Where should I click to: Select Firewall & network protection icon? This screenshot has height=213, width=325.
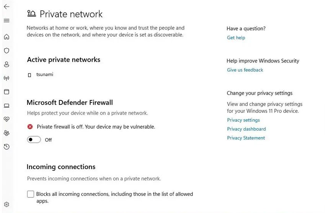7,78
